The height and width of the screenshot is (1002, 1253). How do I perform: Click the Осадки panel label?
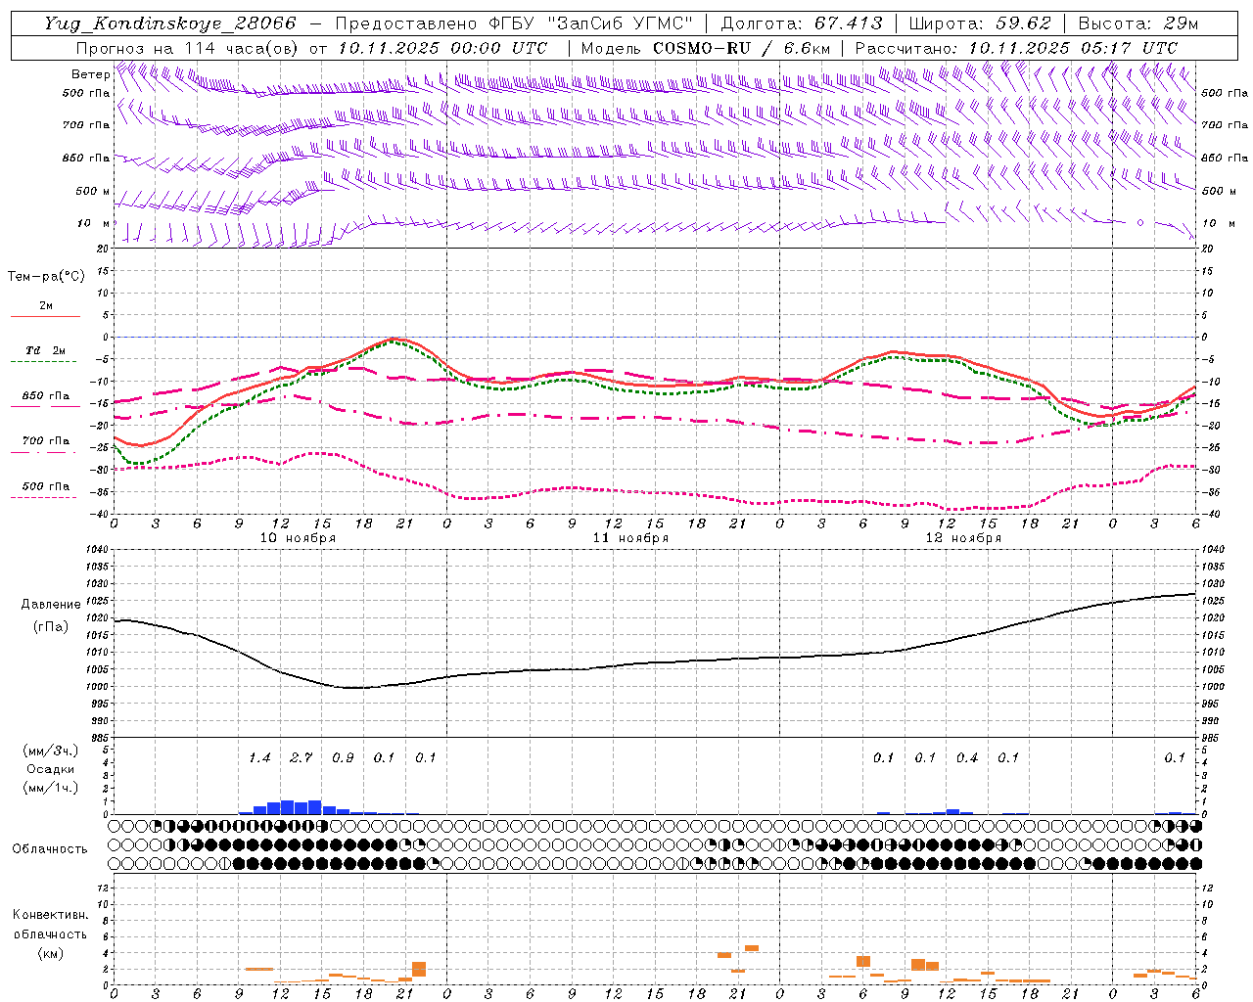[x=50, y=769]
